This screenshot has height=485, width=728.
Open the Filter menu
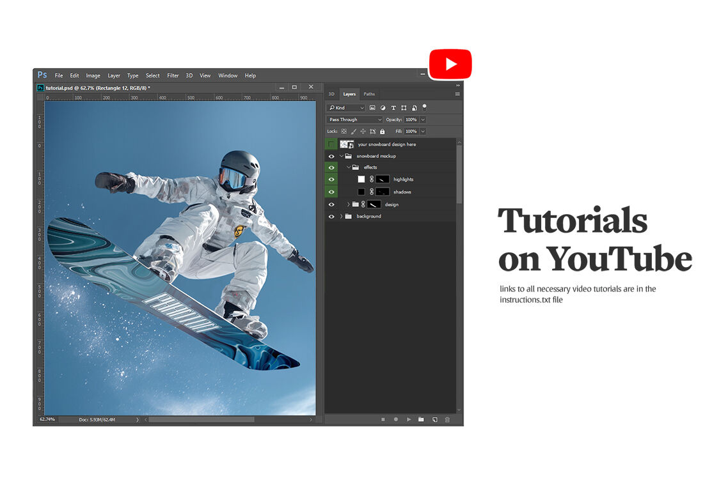pyautogui.click(x=173, y=75)
